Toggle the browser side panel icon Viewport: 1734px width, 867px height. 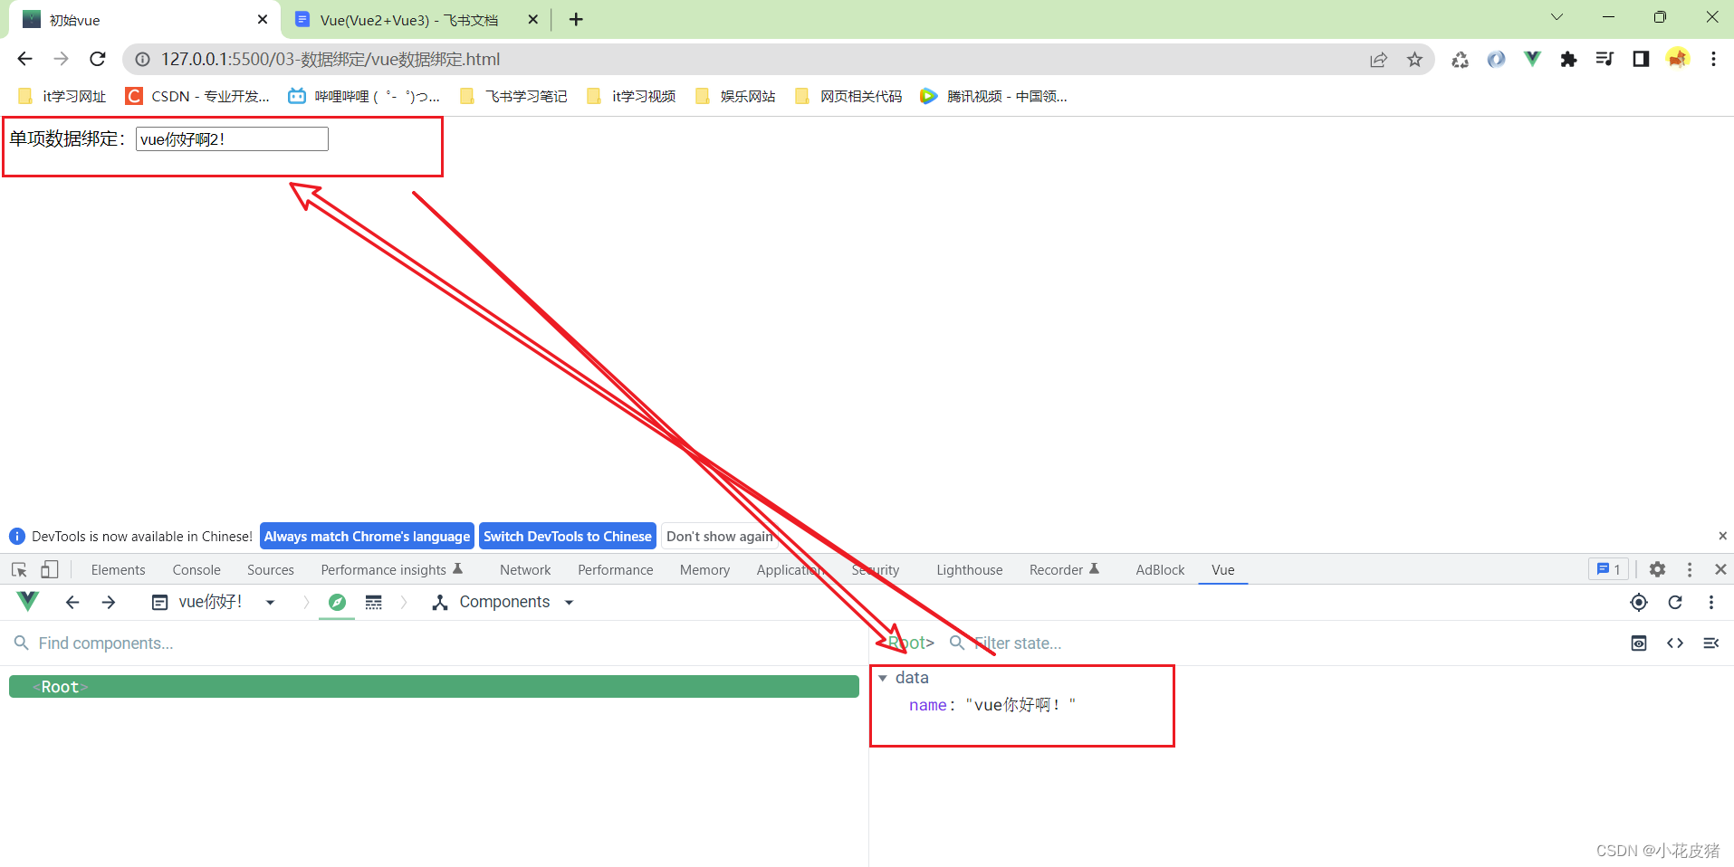point(1641,59)
